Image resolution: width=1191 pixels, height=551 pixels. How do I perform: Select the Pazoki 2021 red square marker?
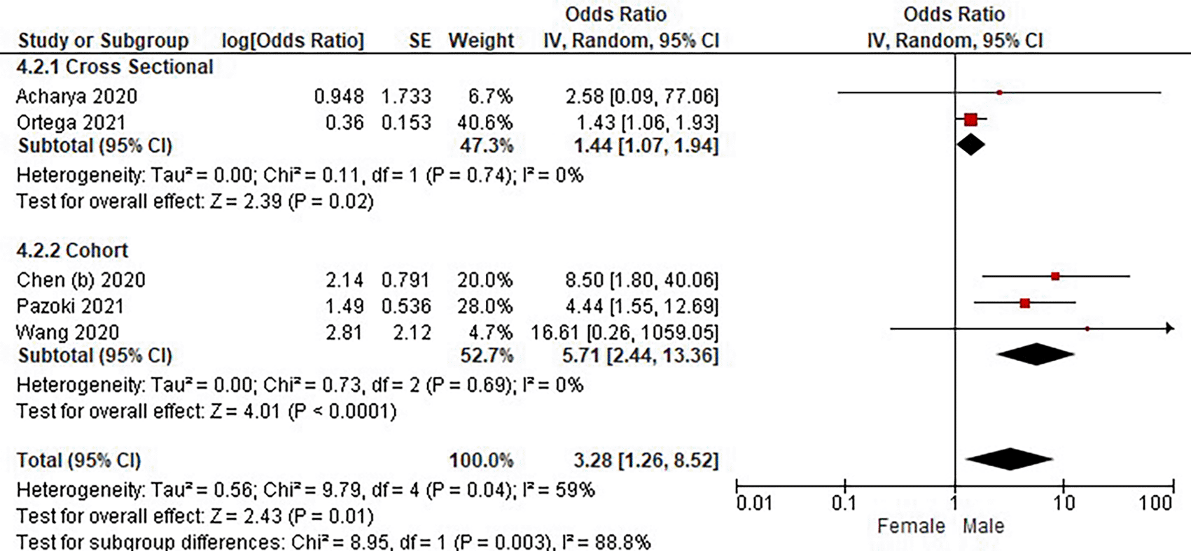pyautogui.click(x=1025, y=303)
